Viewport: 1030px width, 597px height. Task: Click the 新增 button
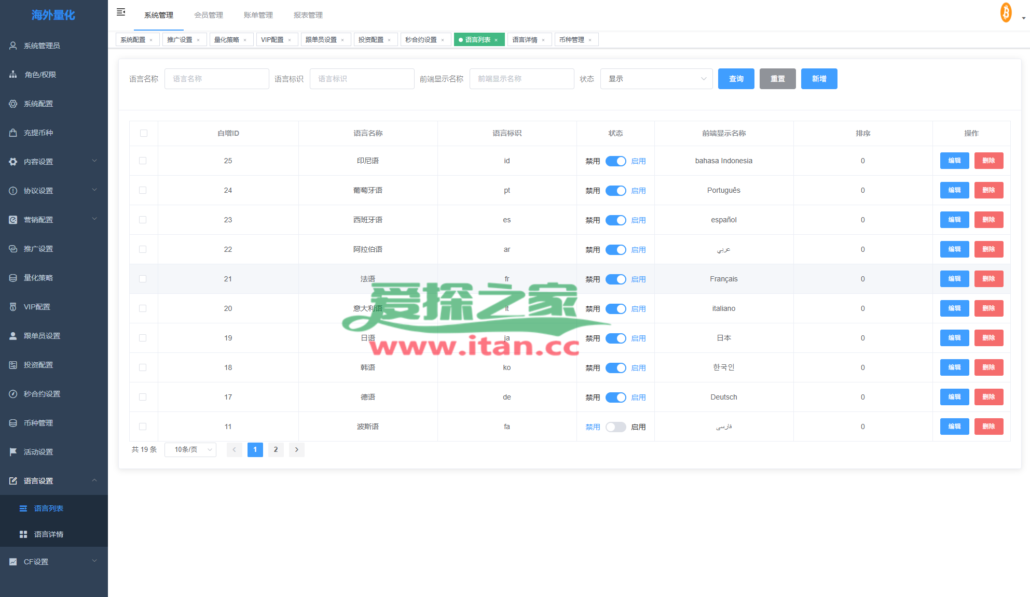point(819,79)
